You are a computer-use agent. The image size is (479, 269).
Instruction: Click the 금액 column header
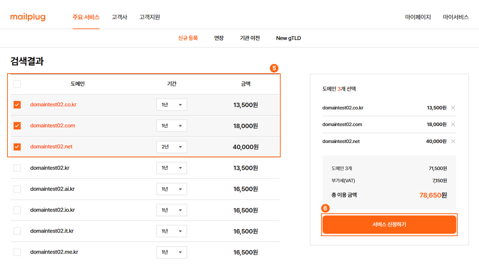click(x=245, y=84)
